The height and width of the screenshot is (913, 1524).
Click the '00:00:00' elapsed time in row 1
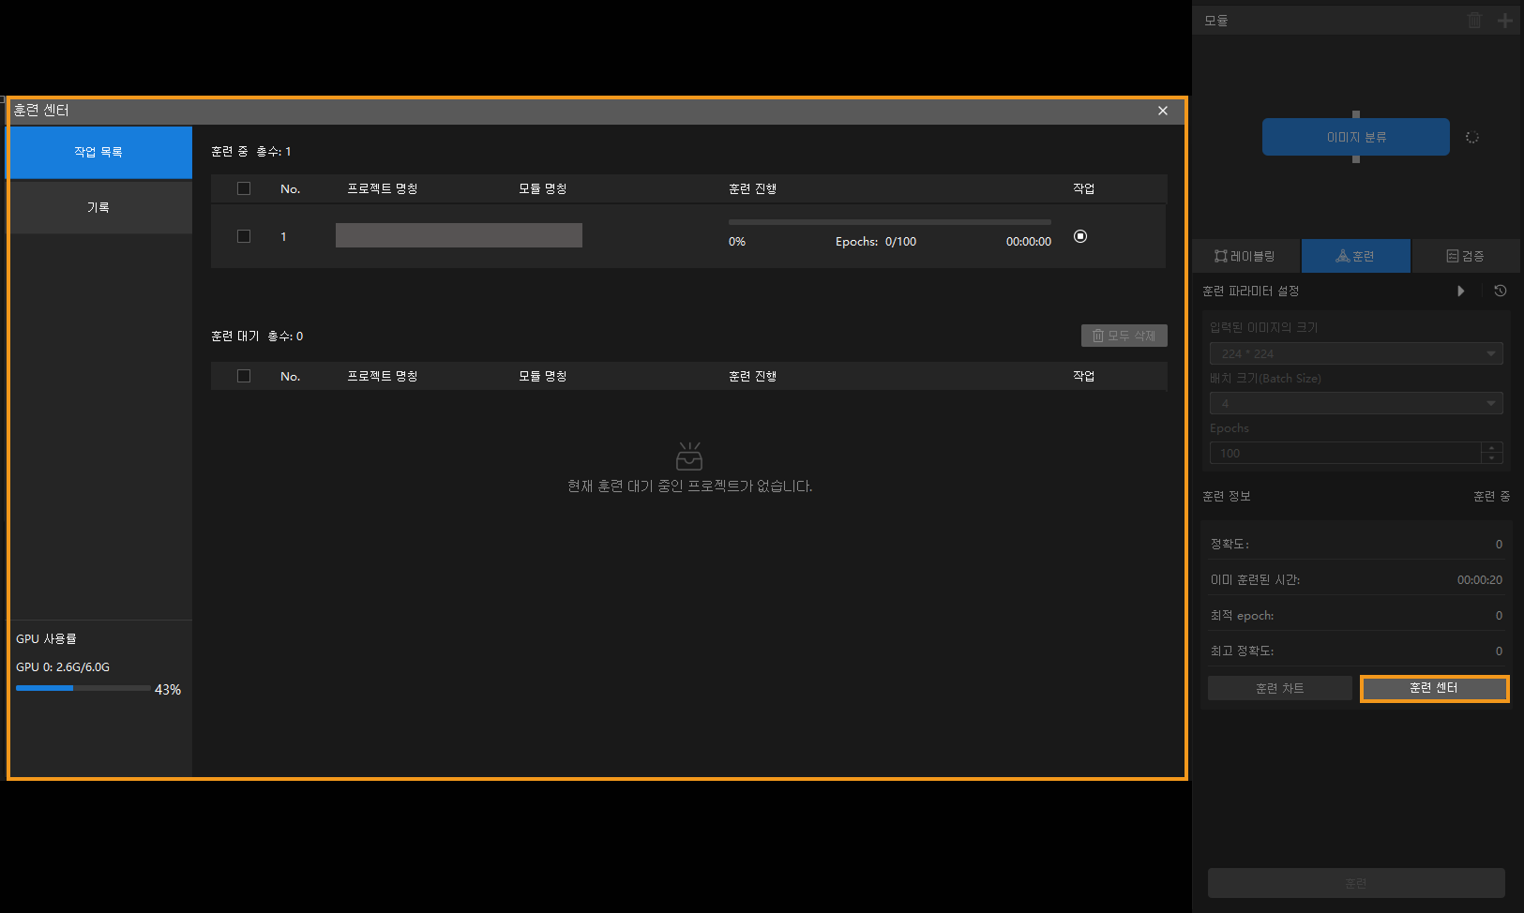point(1029,242)
